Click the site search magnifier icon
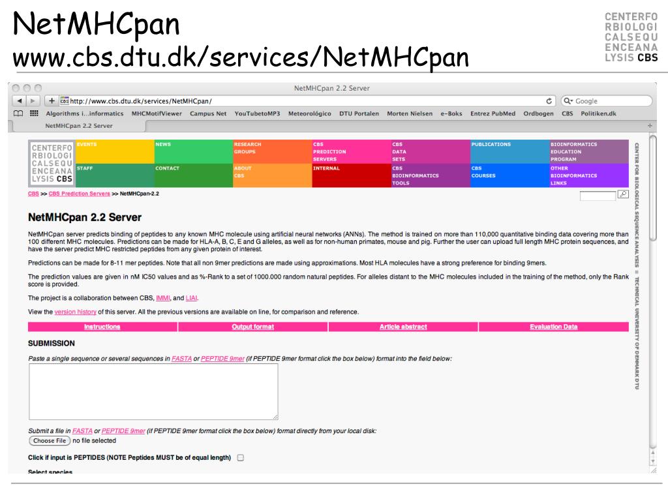Screen dimensions: 668x501 623,194
